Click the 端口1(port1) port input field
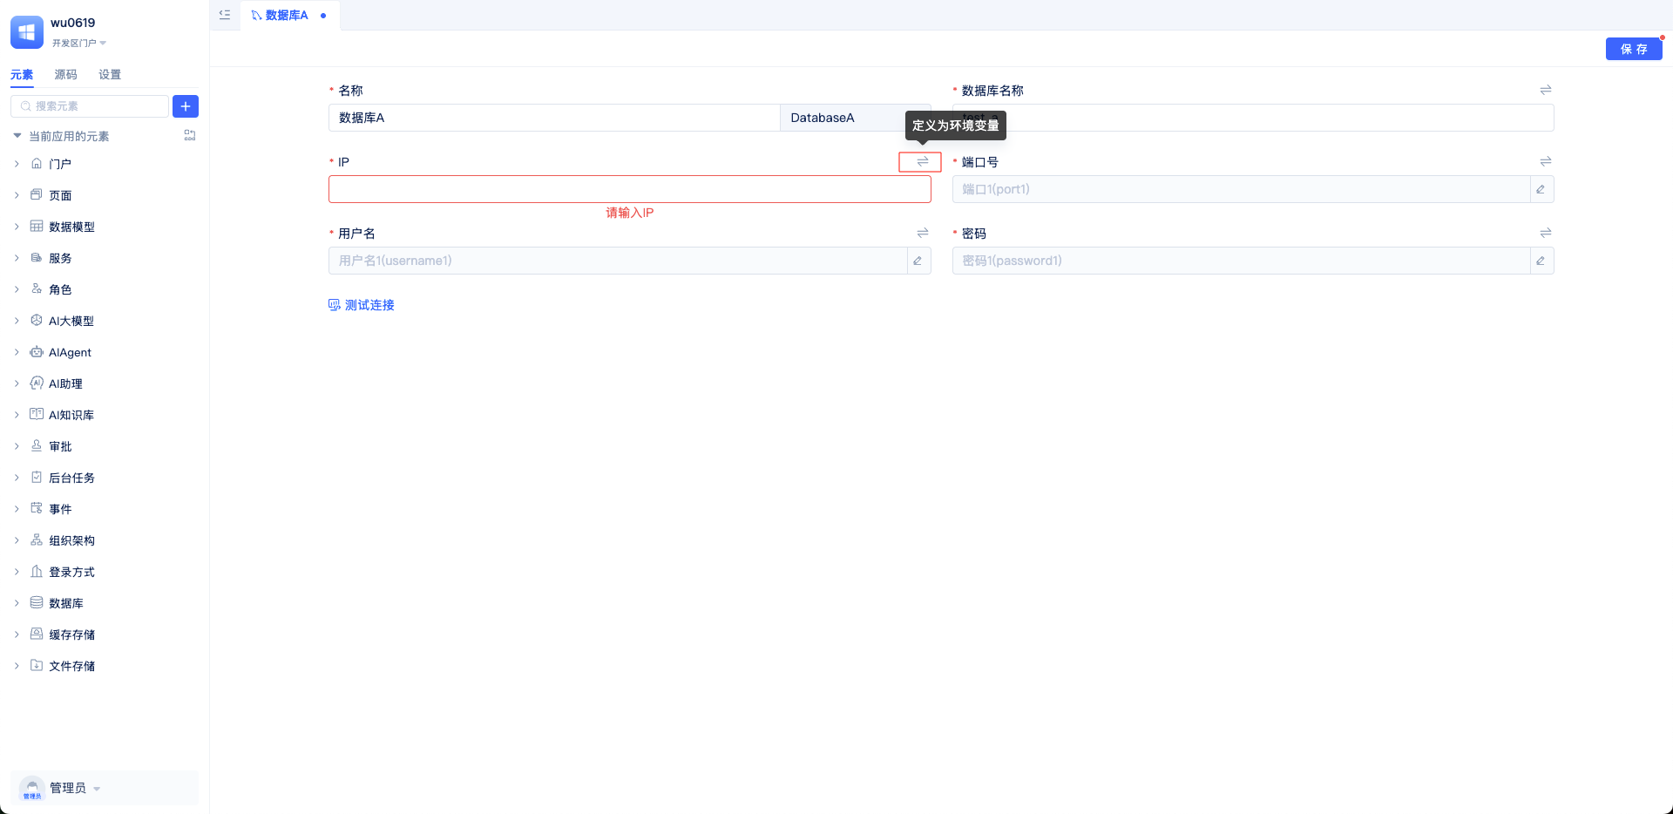Screen dimensions: 1673x814 [1241, 189]
